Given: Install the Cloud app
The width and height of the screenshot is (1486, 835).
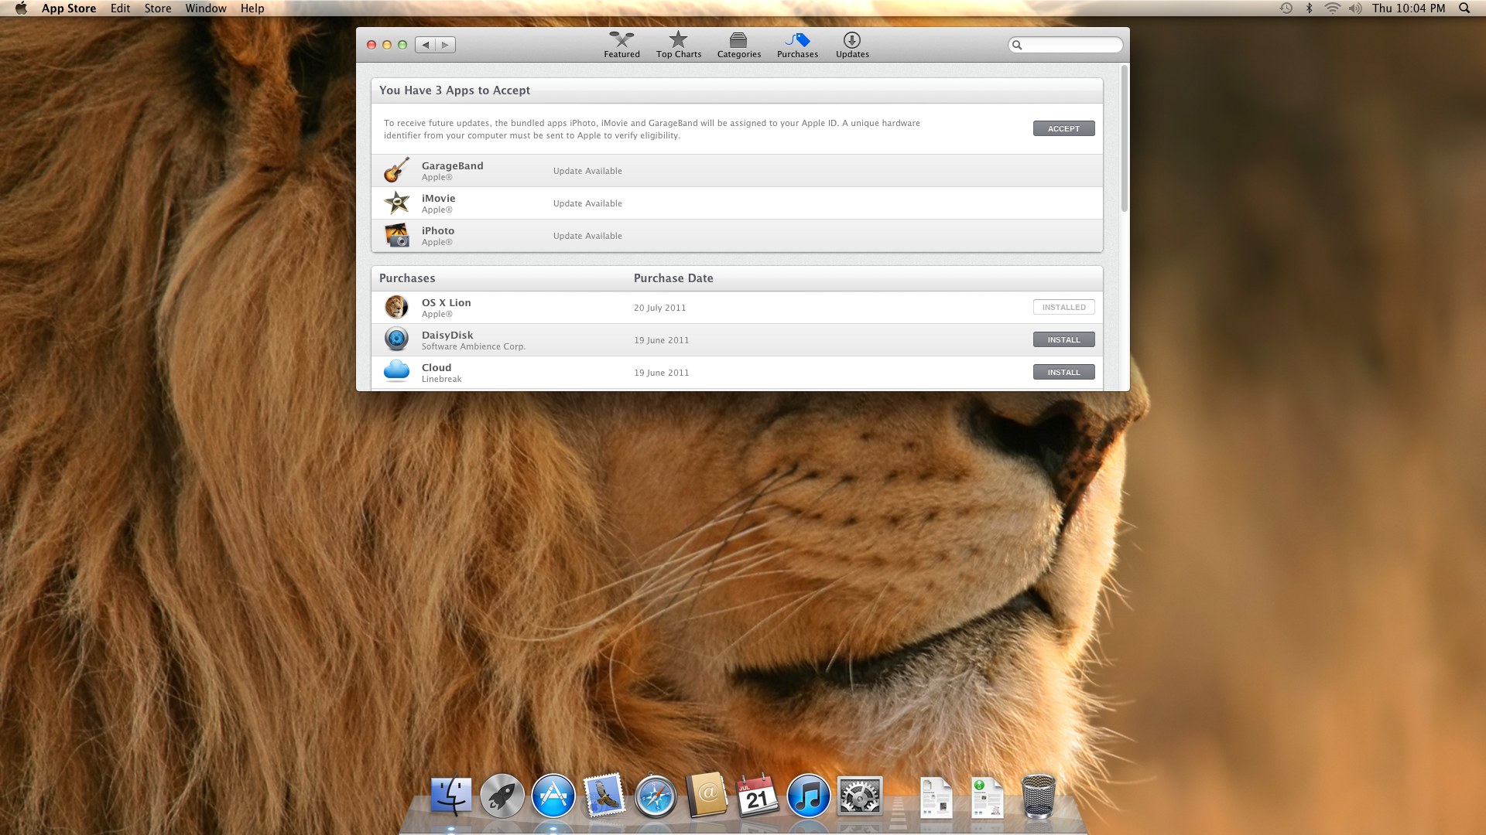Looking at the screenshot, I should (1063, 372).
